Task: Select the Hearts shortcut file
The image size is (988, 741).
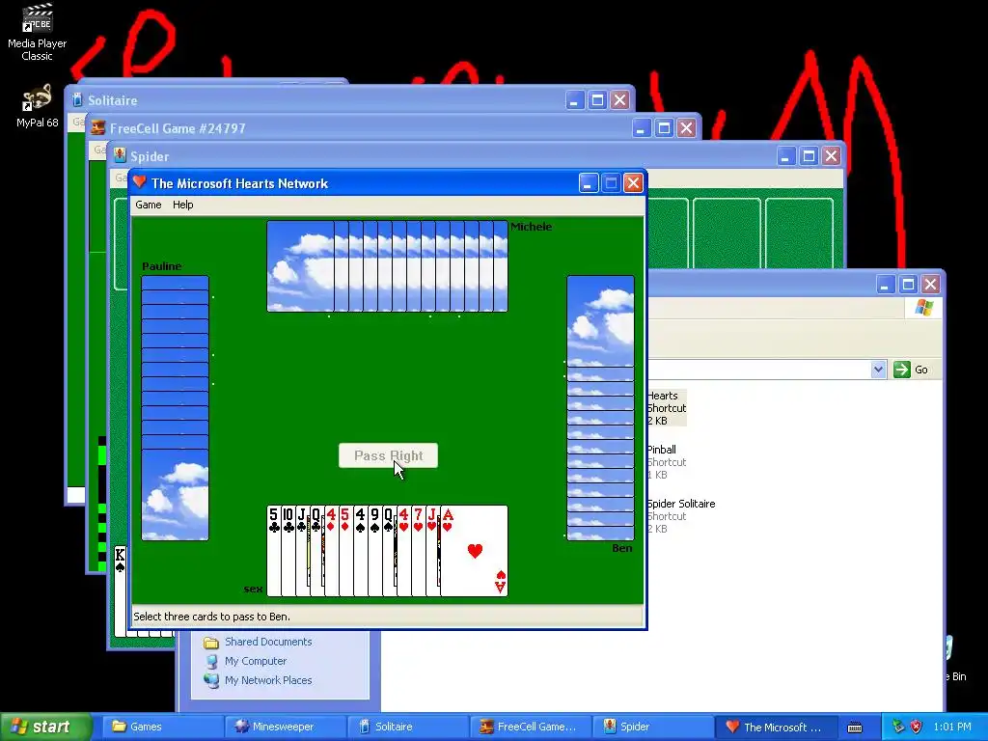Action: (x=666, y=408)
